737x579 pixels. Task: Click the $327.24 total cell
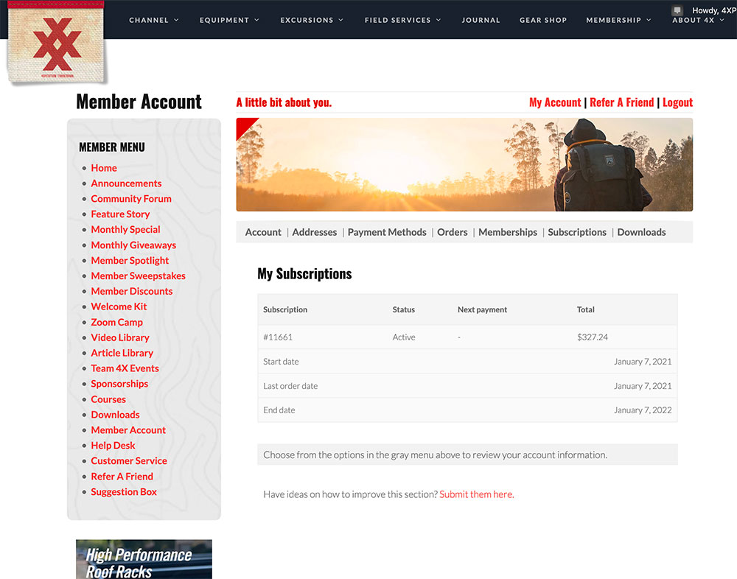[x=593, y=337]
